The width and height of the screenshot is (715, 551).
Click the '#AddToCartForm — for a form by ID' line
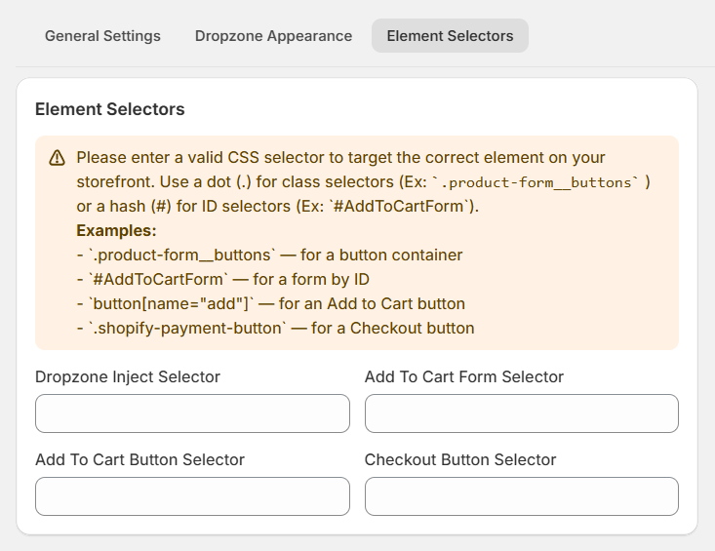coord(223,279)
